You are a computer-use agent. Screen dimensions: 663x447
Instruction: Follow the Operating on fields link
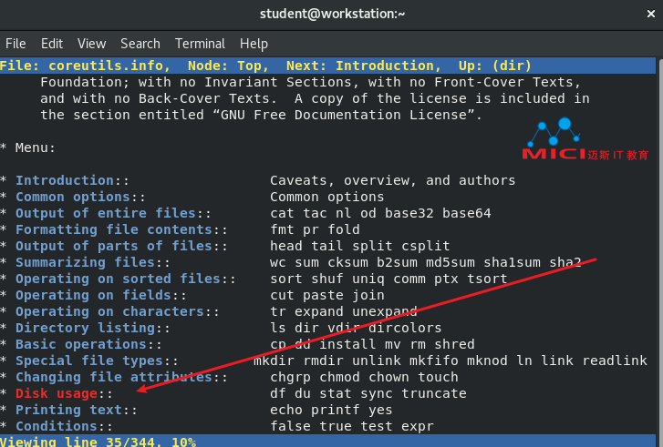pyautogui.click(x=93, y=296)
